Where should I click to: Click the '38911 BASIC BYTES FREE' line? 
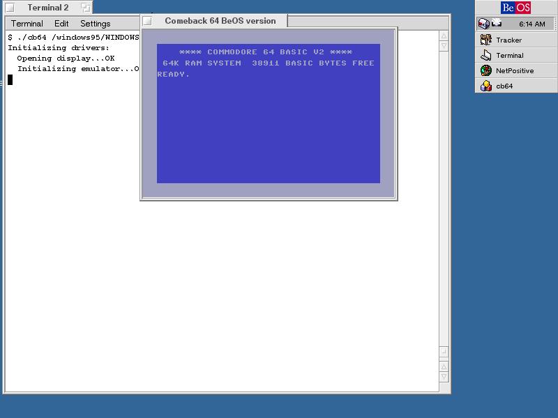tap(313, 63)
